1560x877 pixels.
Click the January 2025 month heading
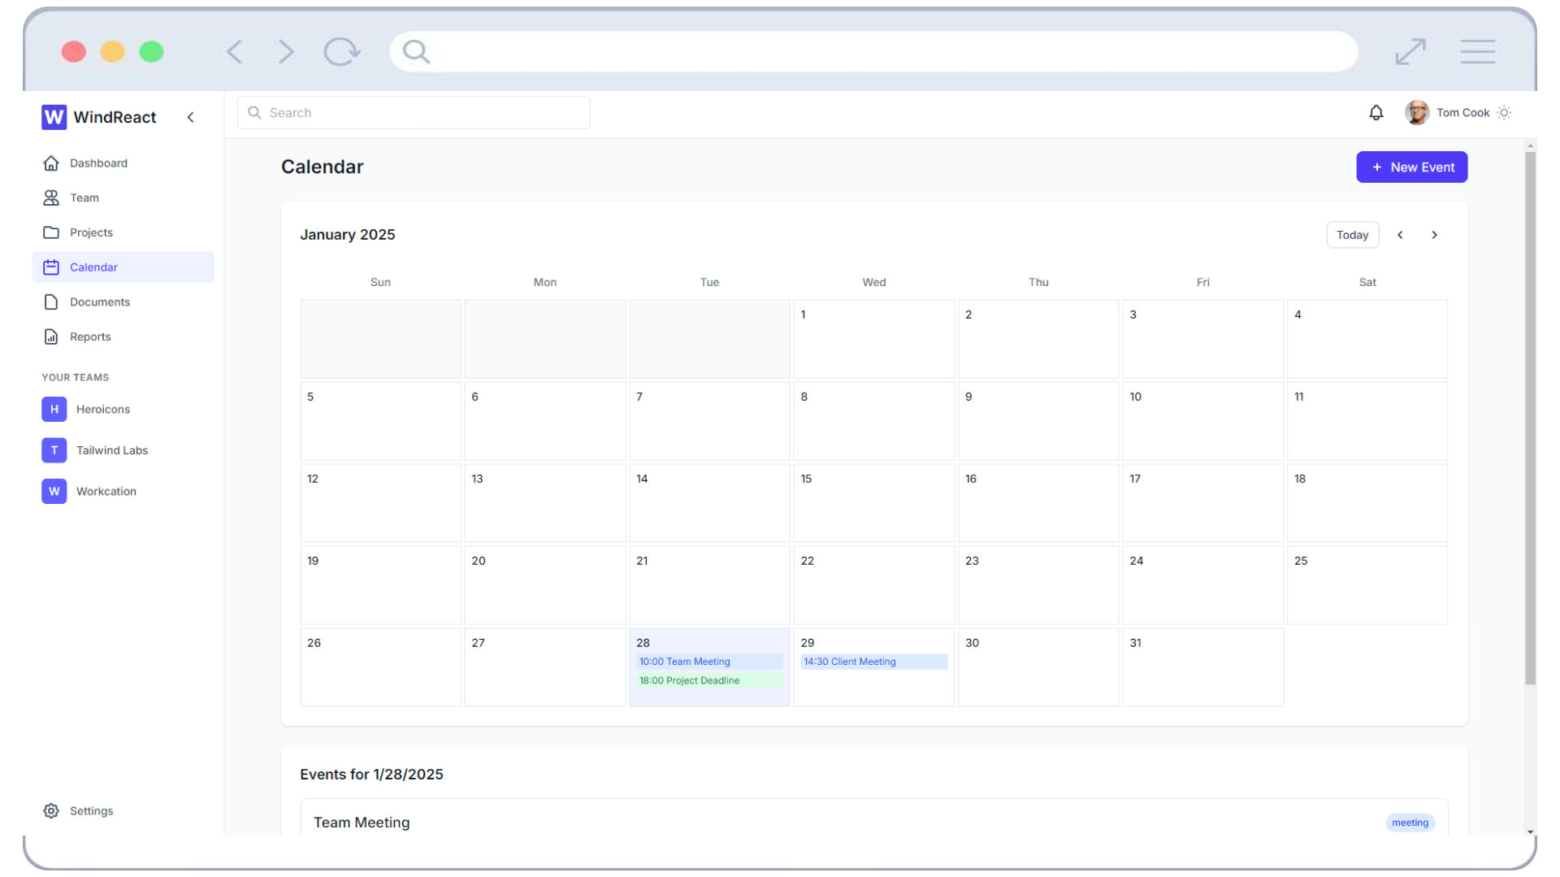(x=347, y=235)
